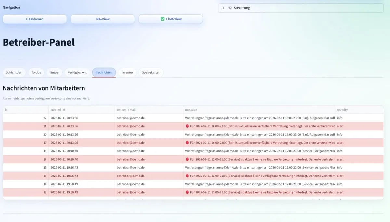Open the Schichtplan tab
The height and width of the screenshot is (222, 390).
(14, 72)
